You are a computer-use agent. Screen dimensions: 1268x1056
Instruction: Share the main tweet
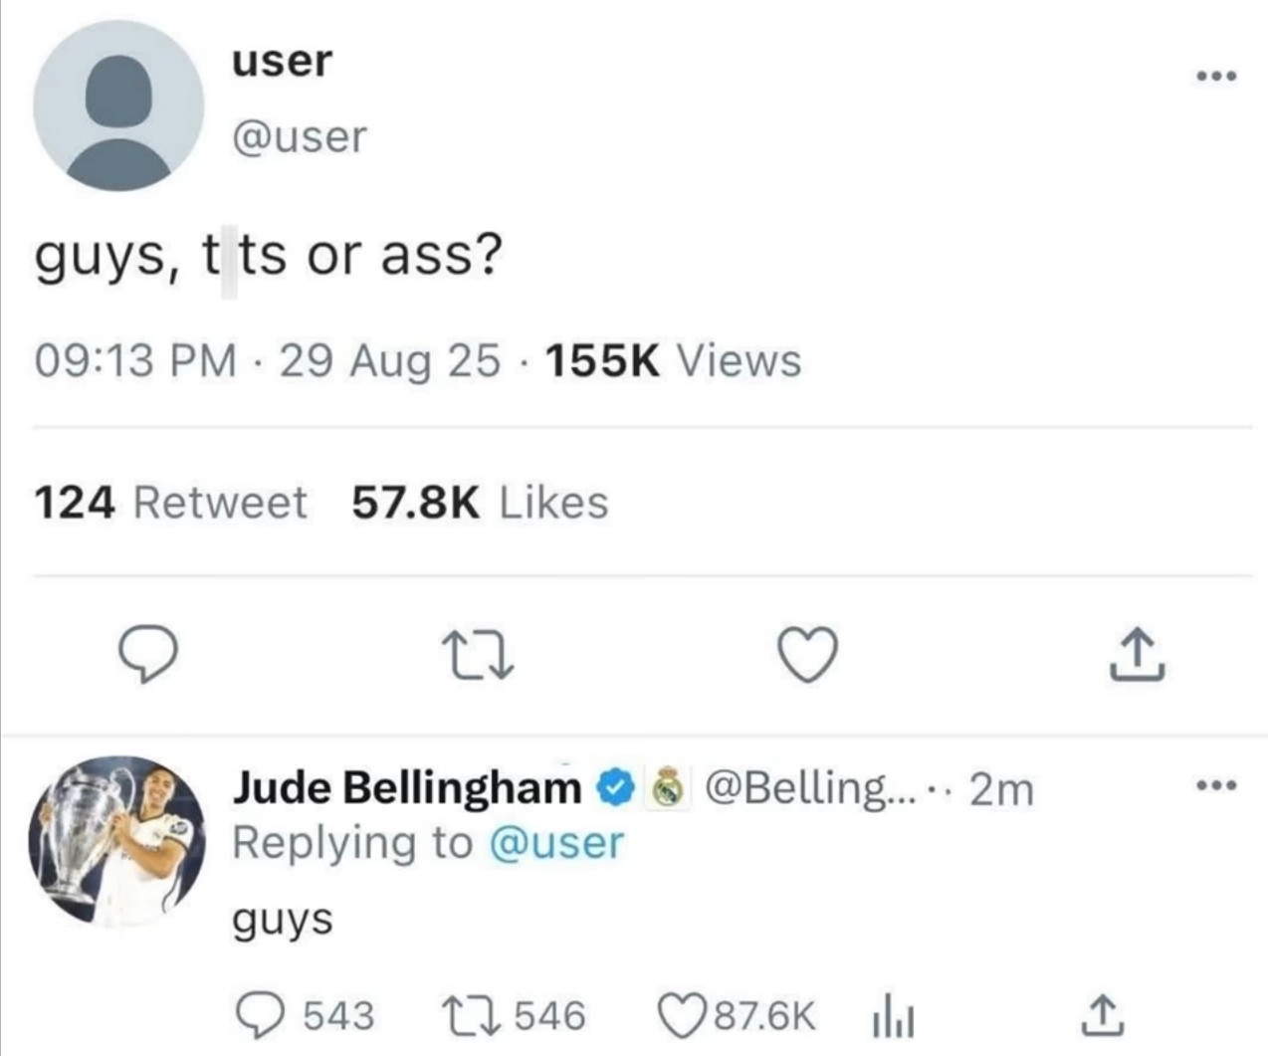tap(1137, 657)
